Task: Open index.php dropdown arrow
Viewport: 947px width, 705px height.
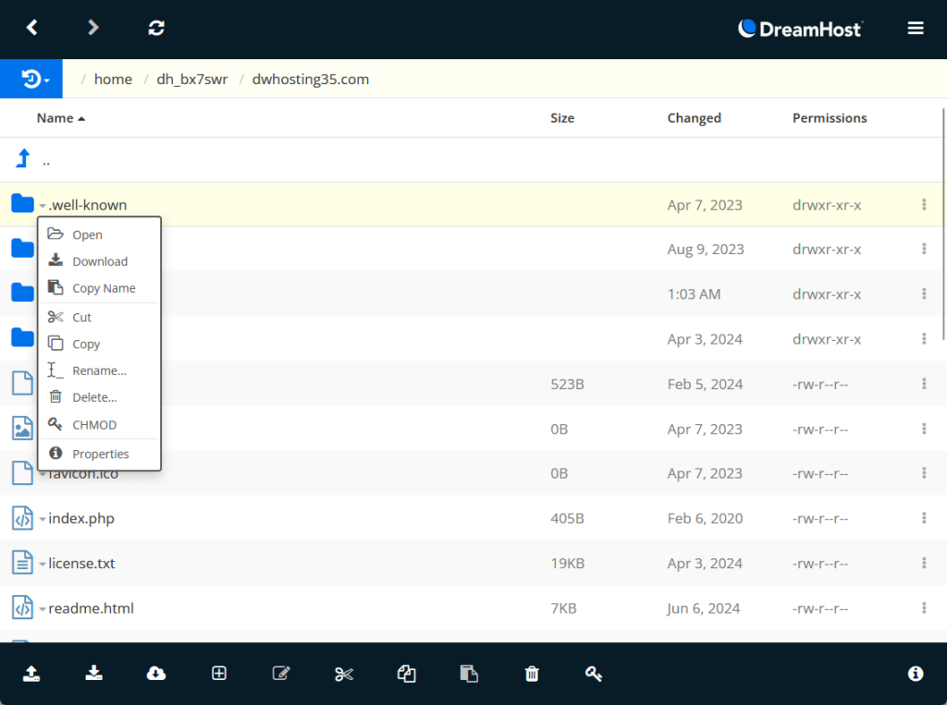Action: pos(43,519)
